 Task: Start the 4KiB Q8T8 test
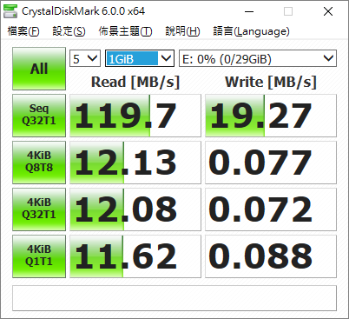click(39, 163)
